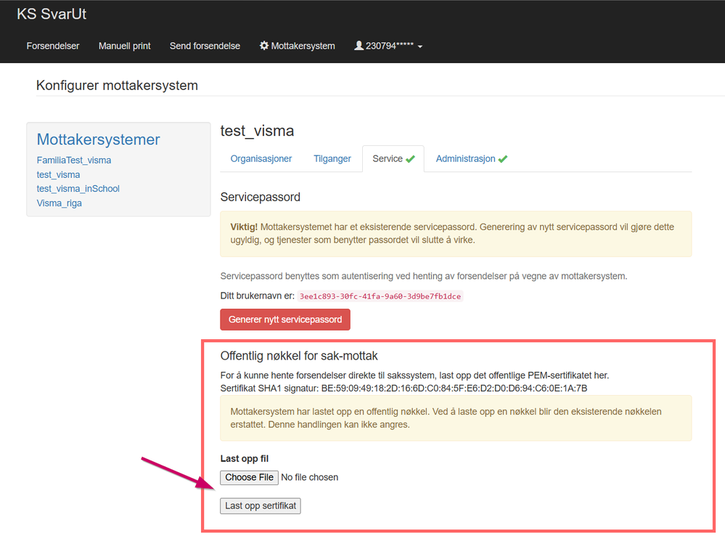Click Generer nytt servicepassord button
This screenshot has width=725, height=560.
click(284, 320)
